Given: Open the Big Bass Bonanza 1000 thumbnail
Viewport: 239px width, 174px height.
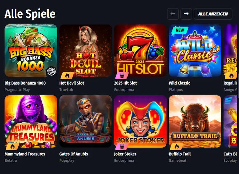Looking at the screenshot, I should point(31,50).
